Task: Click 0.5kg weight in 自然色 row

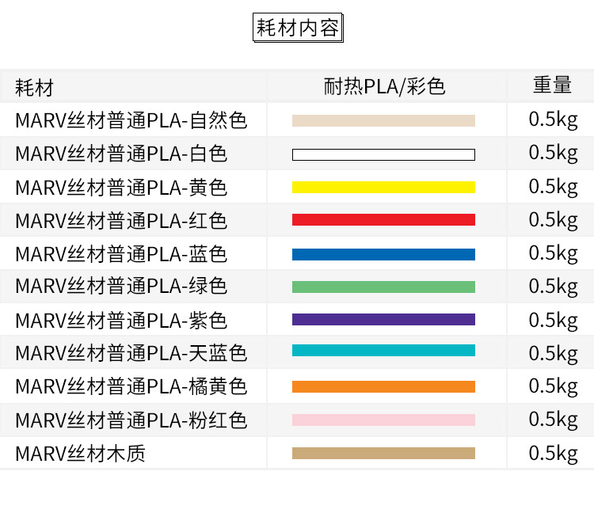Action: tap(553, 120)
